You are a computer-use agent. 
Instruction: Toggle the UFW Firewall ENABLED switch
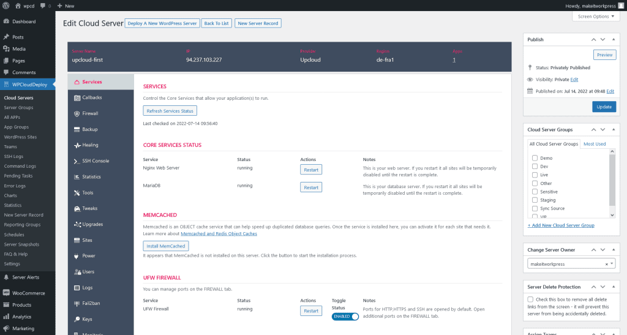345,316
